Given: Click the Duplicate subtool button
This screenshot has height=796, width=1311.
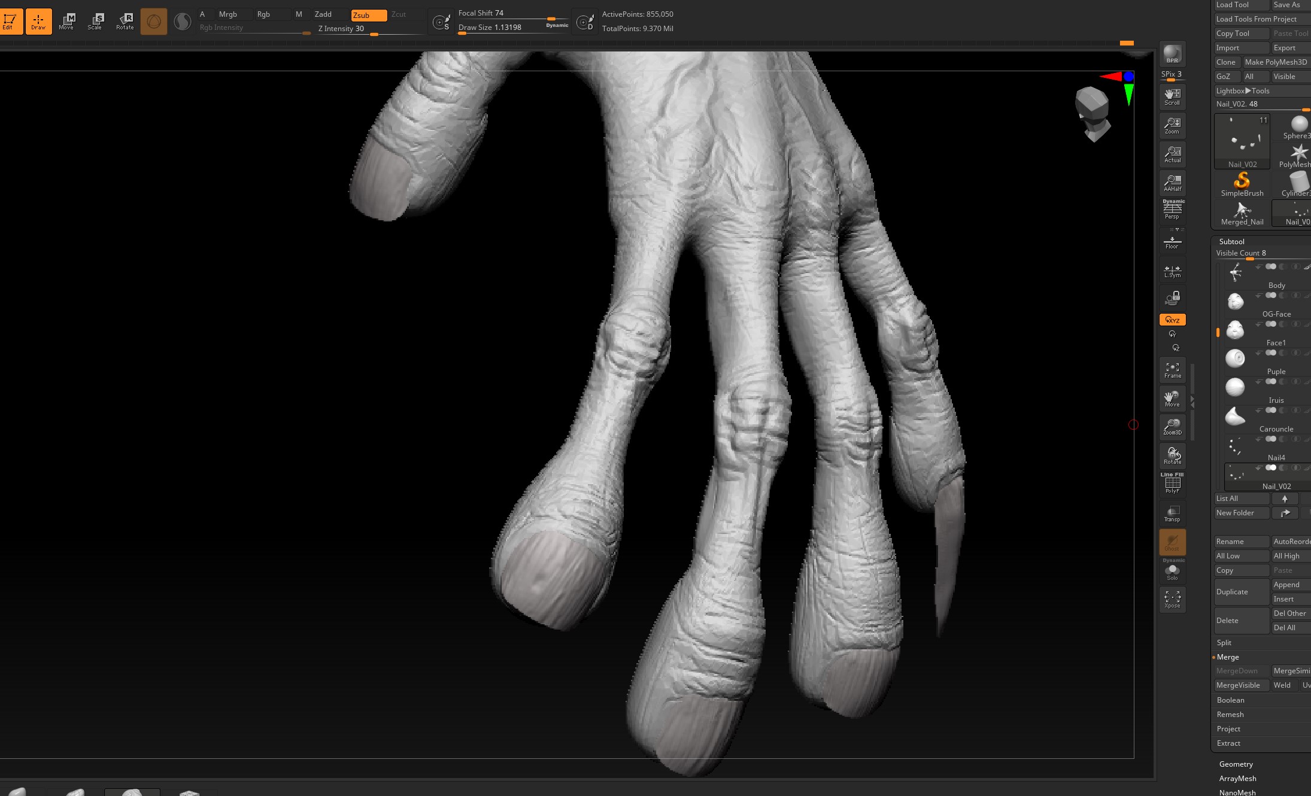Looking at the screenshot, I should pyautogui.click(x=1241, y=591).
